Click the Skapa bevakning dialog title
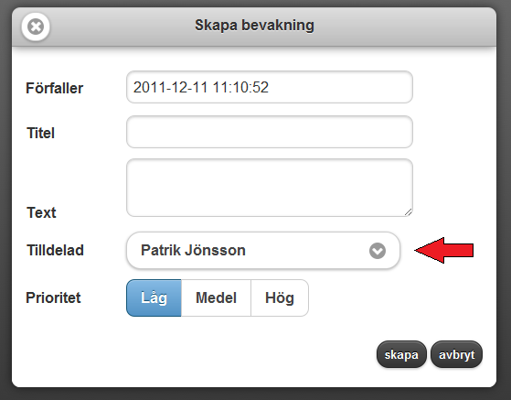 tap(254, 26)
